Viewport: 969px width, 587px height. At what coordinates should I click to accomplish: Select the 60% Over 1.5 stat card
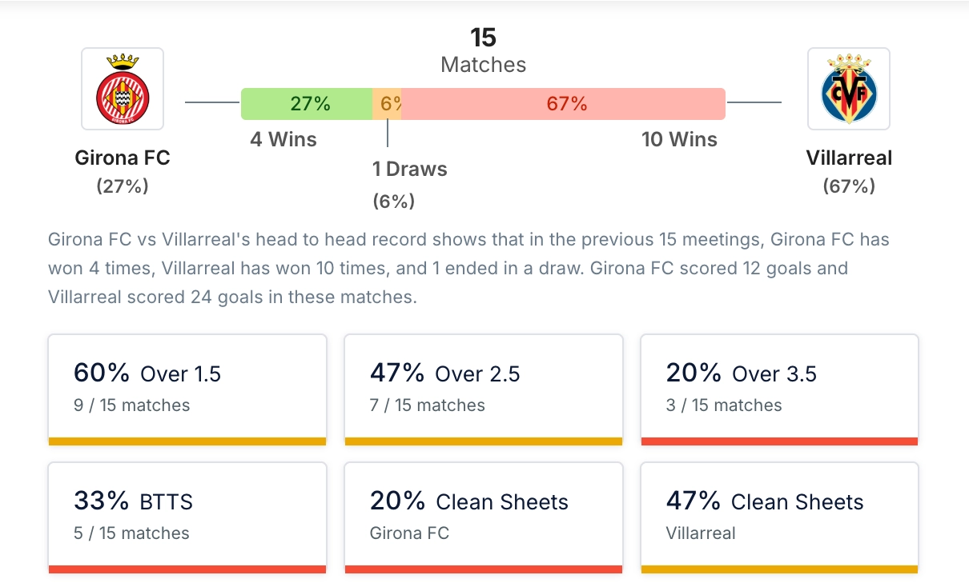187,387
